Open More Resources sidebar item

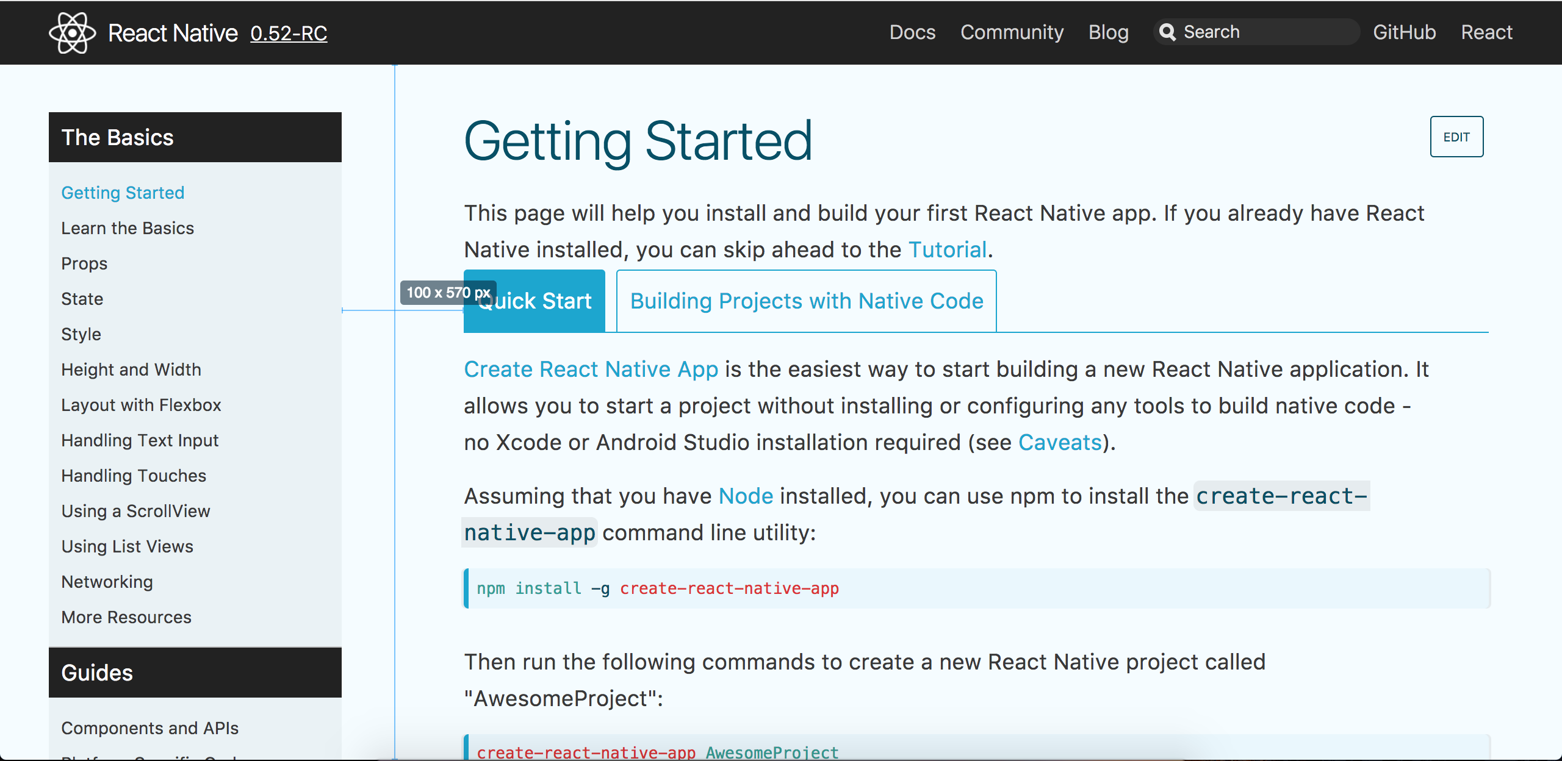pyautogui.click(x=126, y=617)
